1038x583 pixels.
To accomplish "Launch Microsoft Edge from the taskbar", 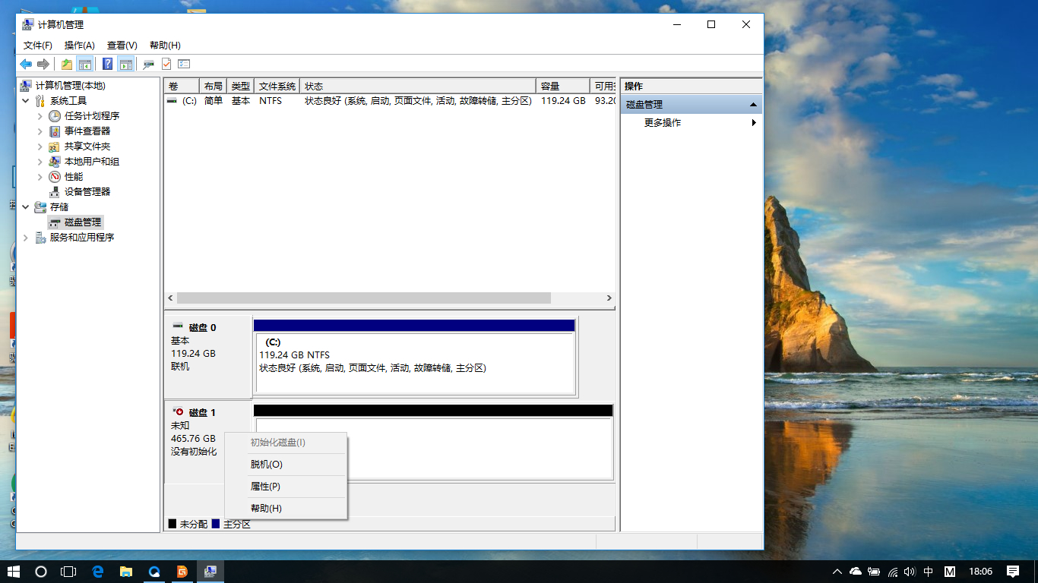I will pos(97,572).
